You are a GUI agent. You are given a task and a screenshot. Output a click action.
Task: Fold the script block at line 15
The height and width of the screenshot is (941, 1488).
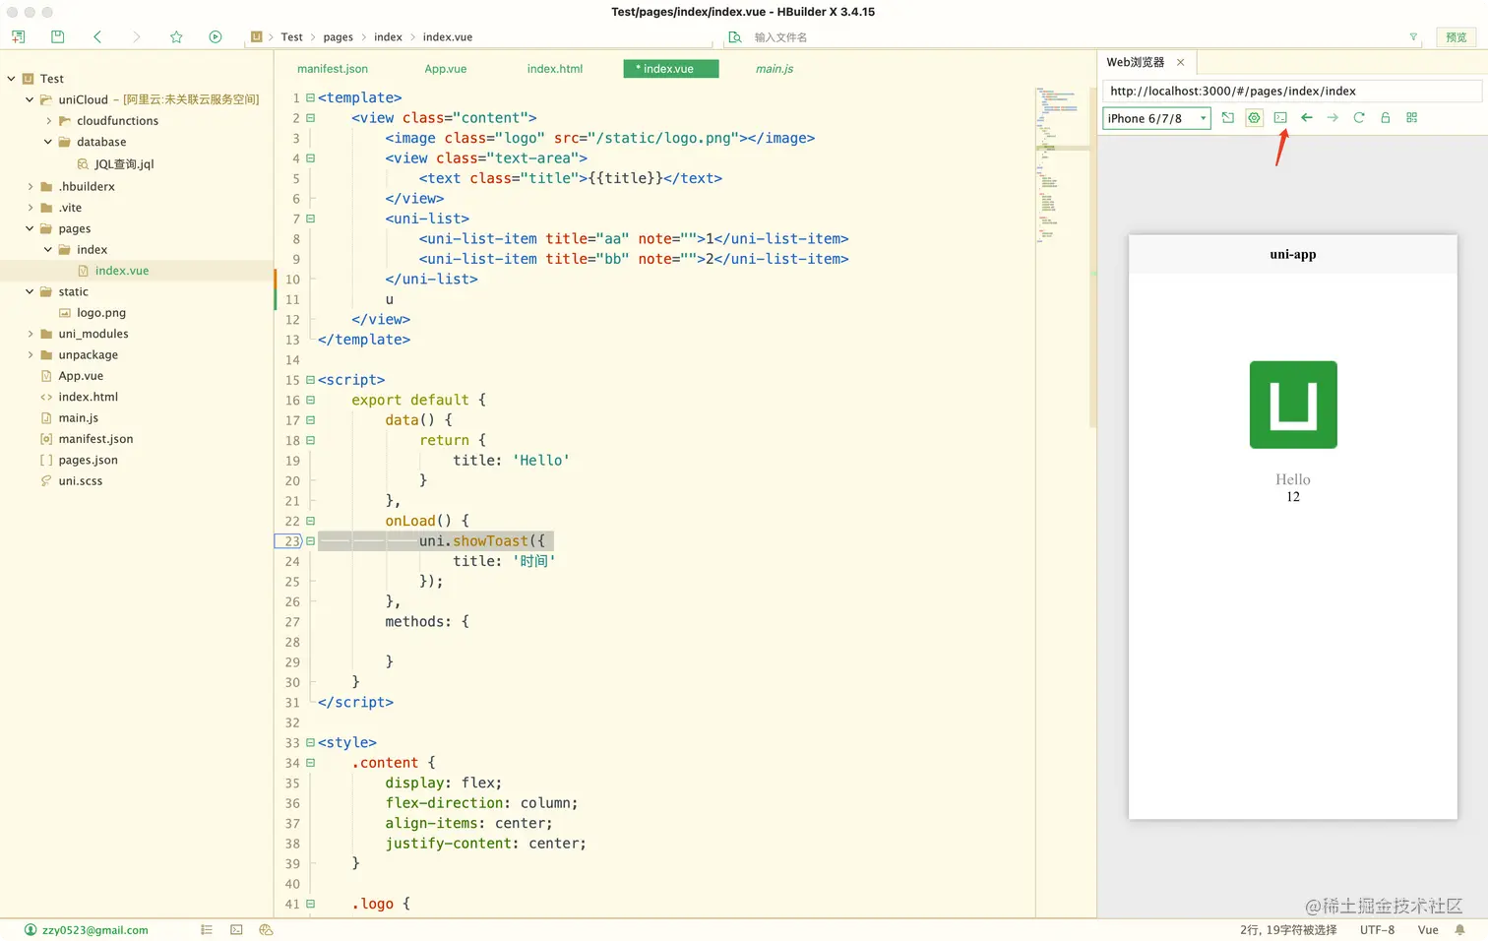click(310, 380)
